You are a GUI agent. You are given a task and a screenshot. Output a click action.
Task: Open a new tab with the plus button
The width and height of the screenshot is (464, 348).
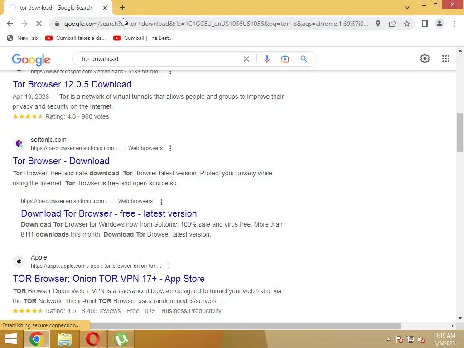click(x=122, y=8)
